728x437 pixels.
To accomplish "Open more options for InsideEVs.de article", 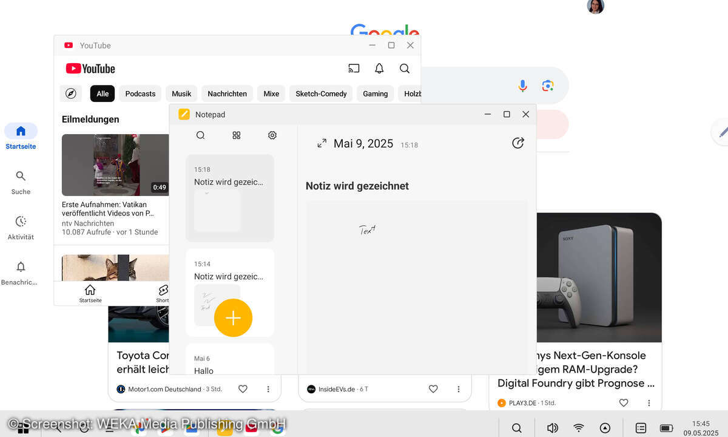I will (x=459, y=389).
